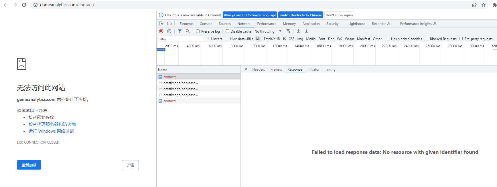Check the 3rd-party requests checkbox

(x=461, y=39)
